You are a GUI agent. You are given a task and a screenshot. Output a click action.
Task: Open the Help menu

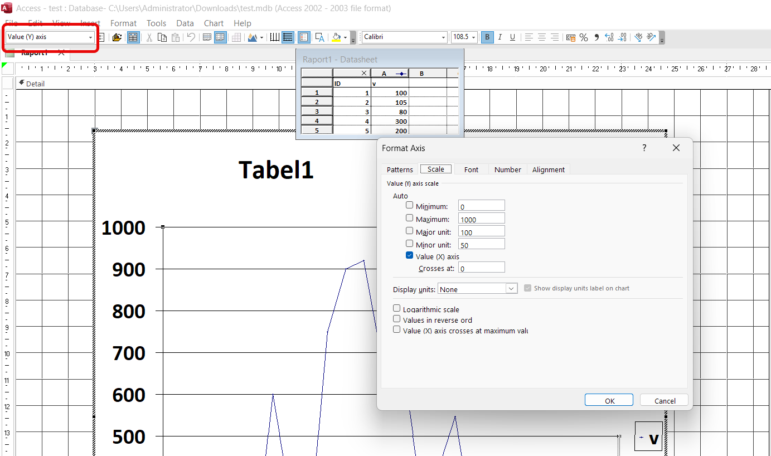coord(243,23)
